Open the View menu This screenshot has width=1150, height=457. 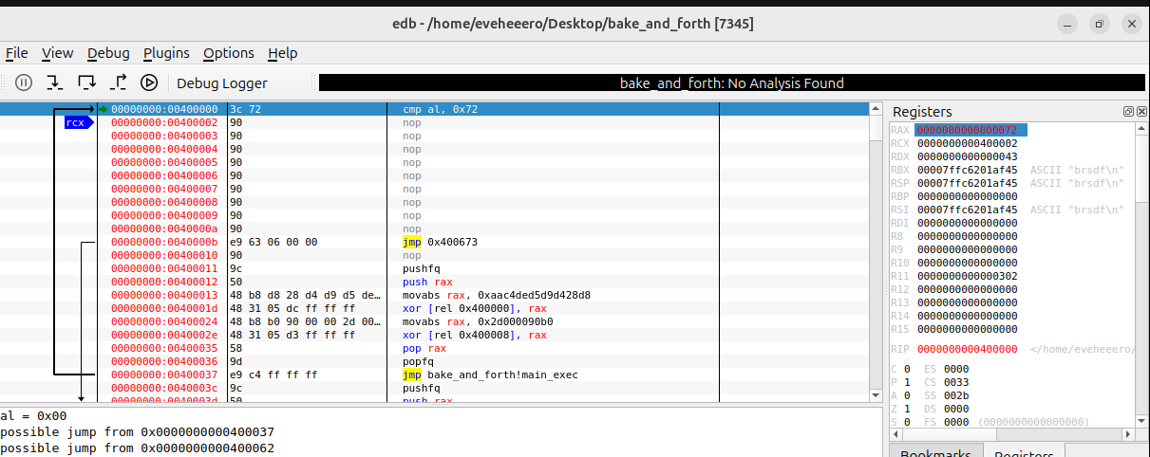click(58, 53)
